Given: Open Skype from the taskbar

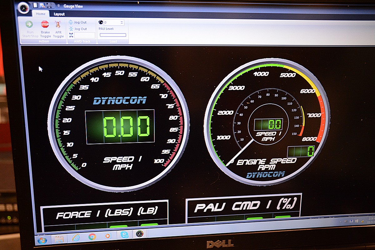Looking at the screenshot, I should tap(125, 235).
